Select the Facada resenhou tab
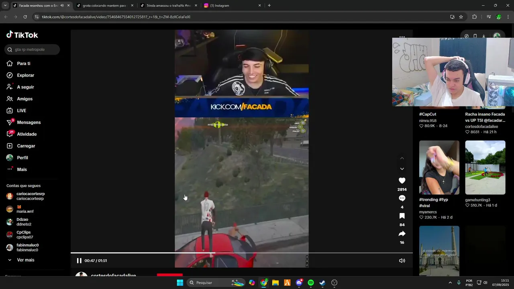The image size is (514, 289). coord(38,6)
